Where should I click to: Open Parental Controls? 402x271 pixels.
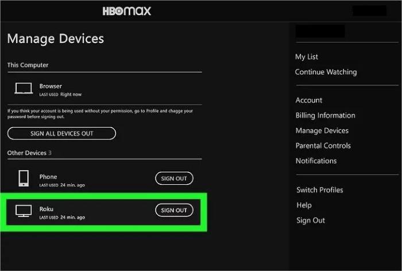click(x=323, y=146)
